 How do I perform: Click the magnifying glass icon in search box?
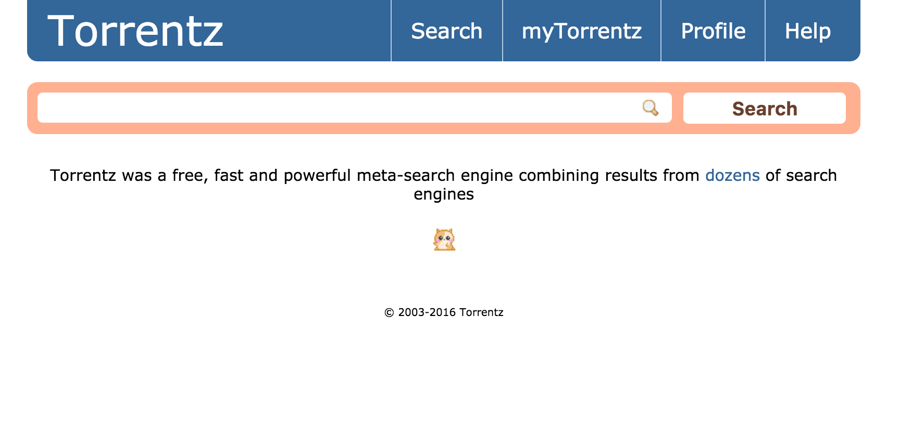pos(650,108)
